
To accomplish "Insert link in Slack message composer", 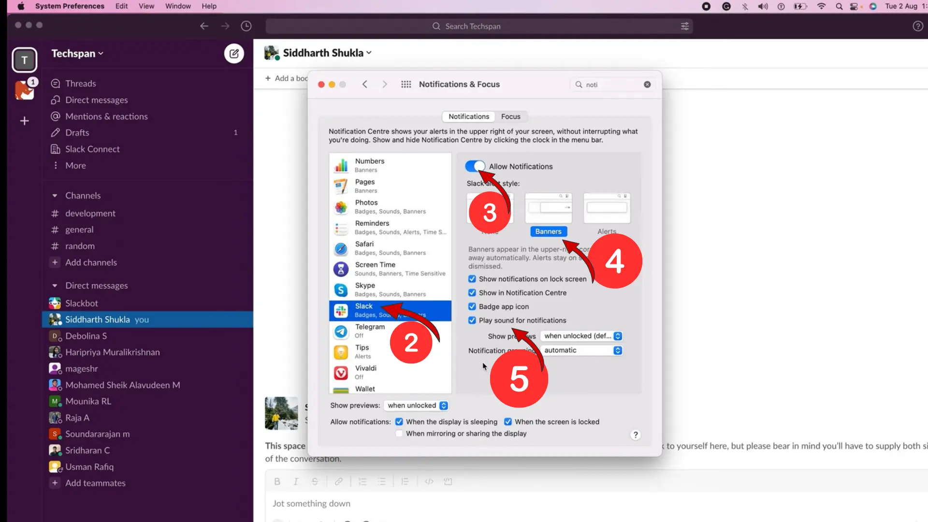I will 339,481.
